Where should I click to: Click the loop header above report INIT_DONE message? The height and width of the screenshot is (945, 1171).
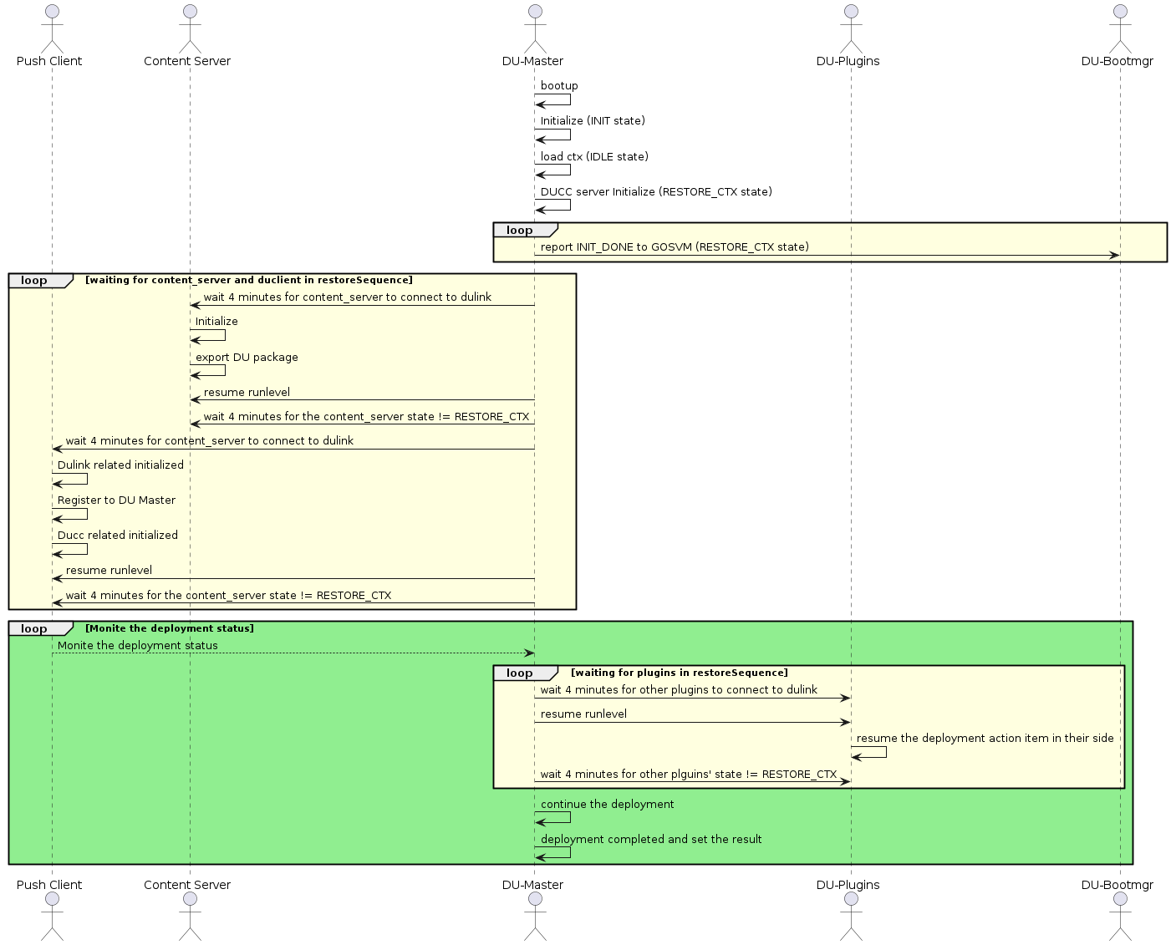tap(520, 230)
